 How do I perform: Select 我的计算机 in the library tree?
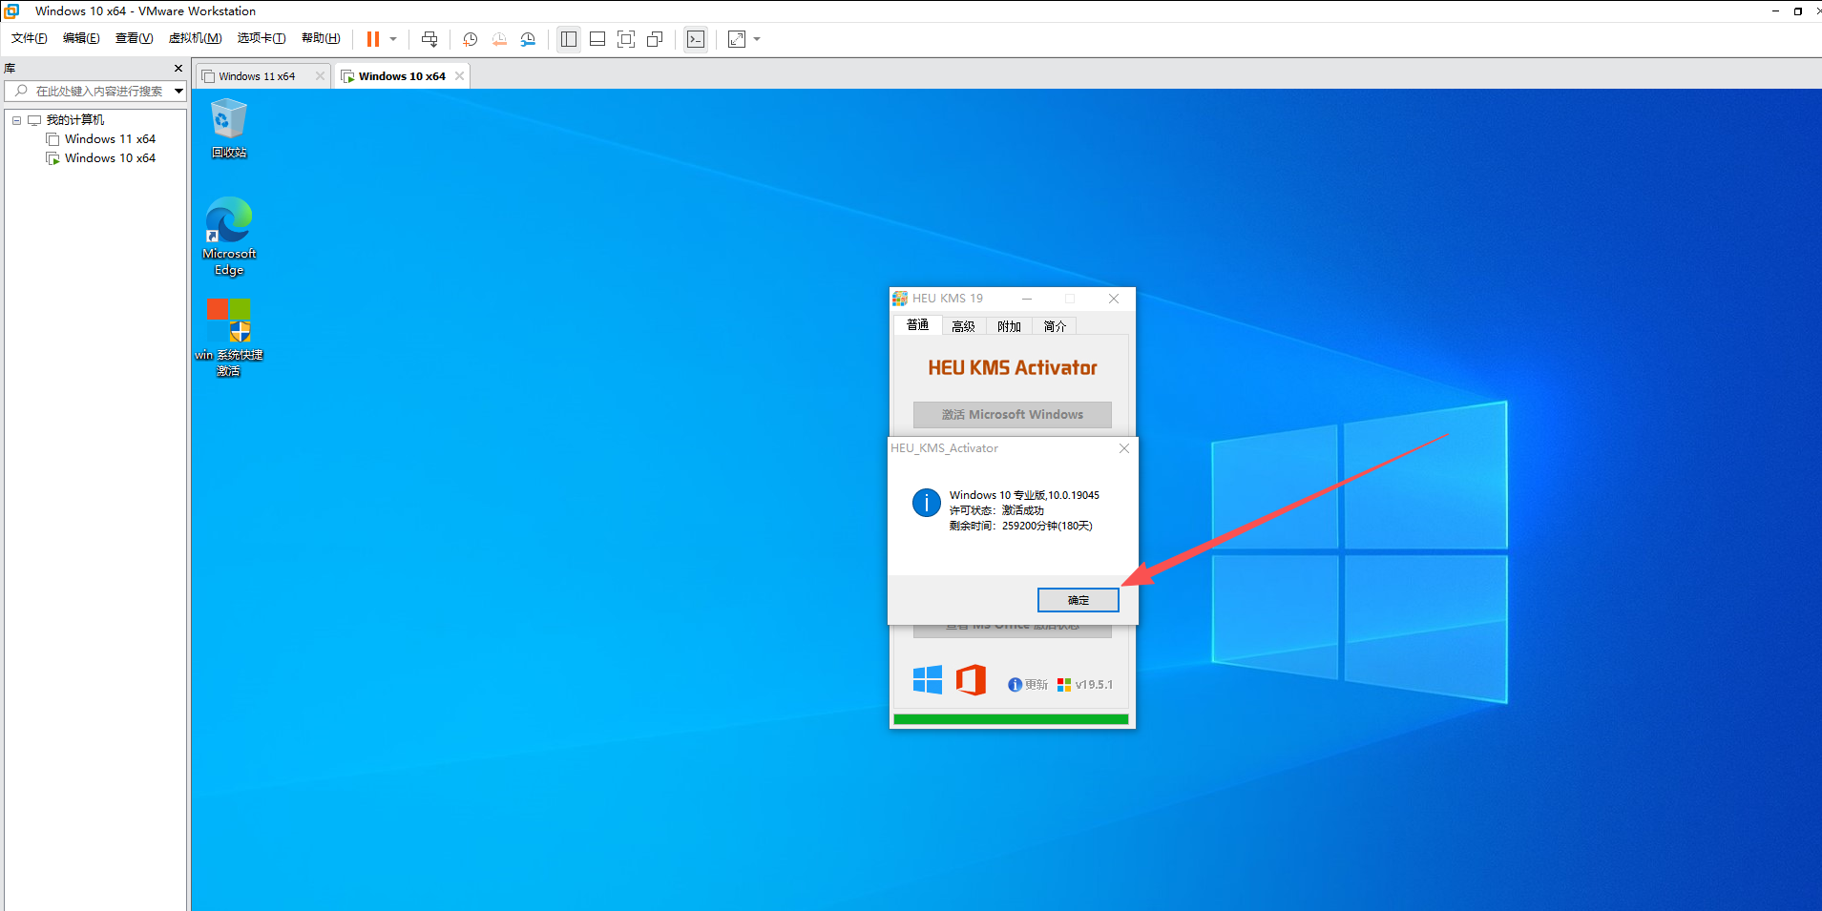[75, 120]
